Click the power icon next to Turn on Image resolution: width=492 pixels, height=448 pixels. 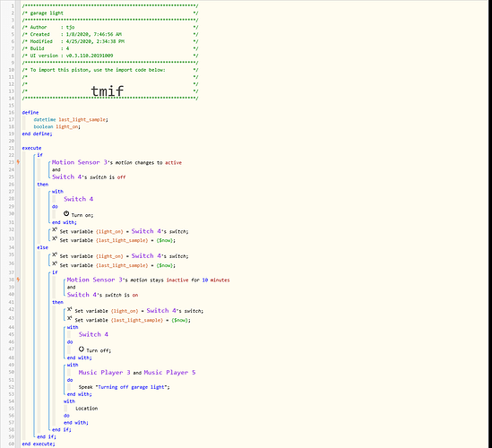pyautogui.click(x=66, y=213)
